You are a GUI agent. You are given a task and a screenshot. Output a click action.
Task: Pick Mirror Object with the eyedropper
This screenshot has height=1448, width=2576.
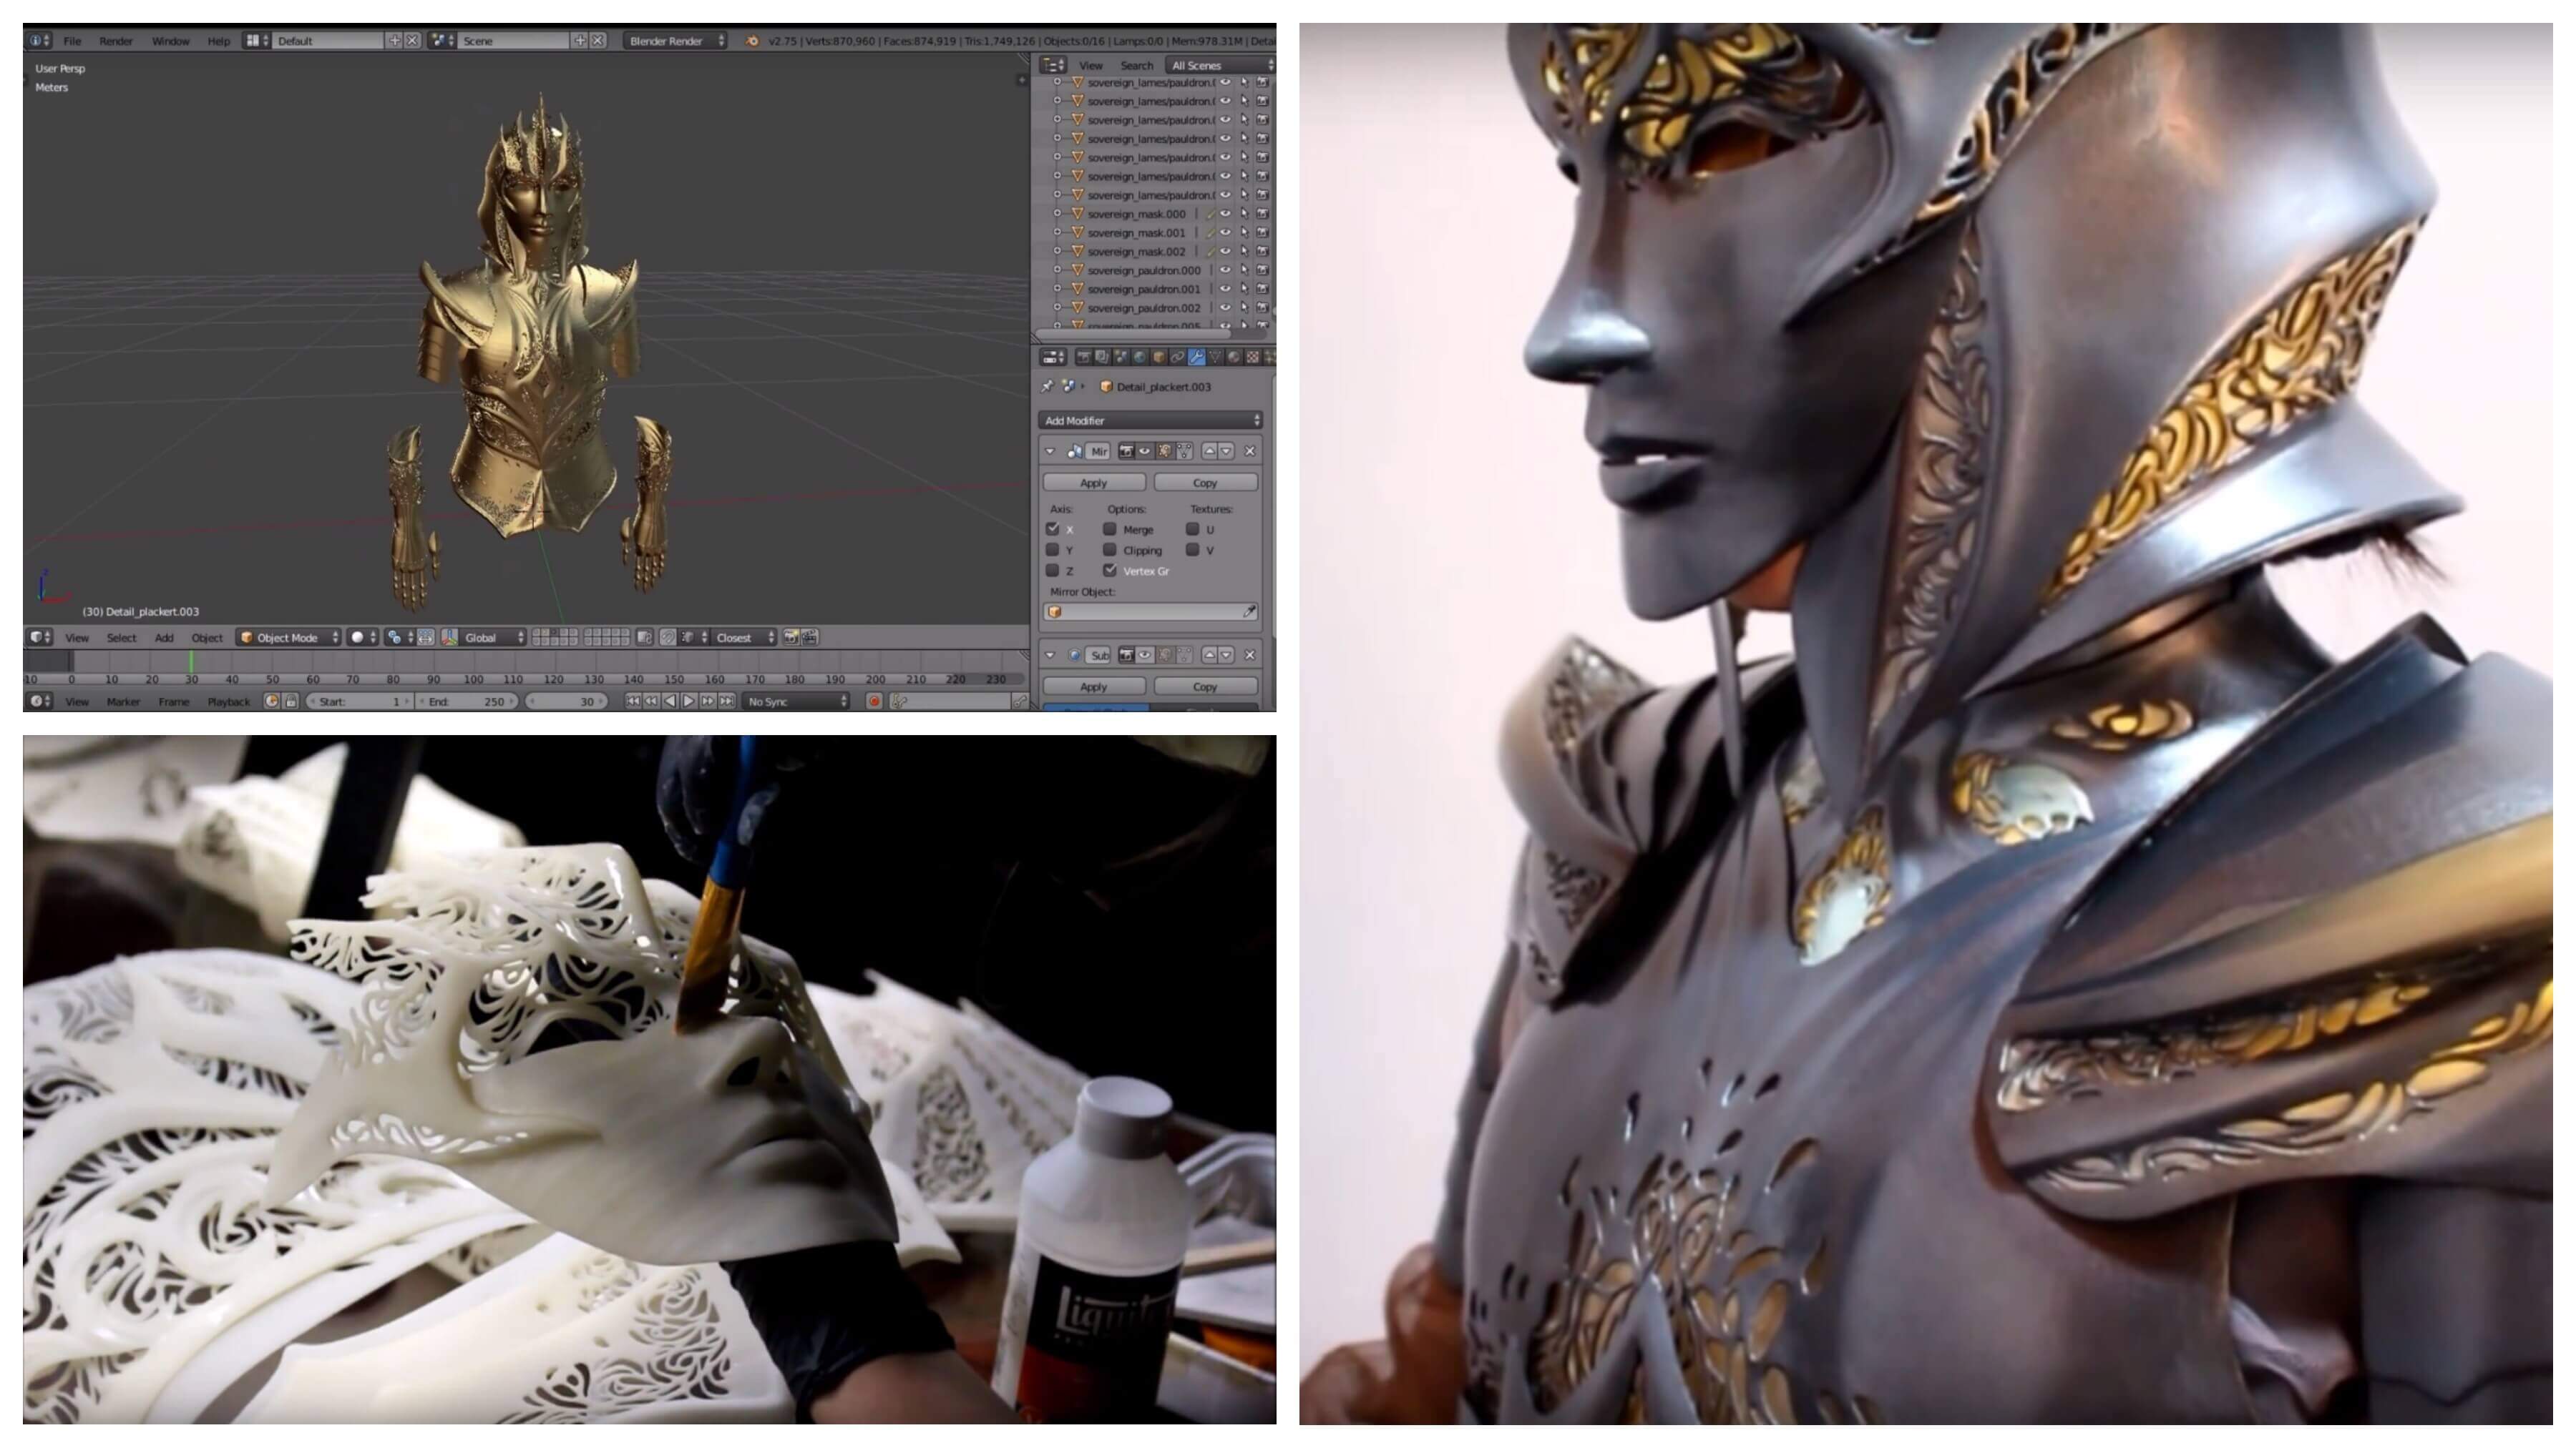pyautogui.click(x=1249, y=611)
